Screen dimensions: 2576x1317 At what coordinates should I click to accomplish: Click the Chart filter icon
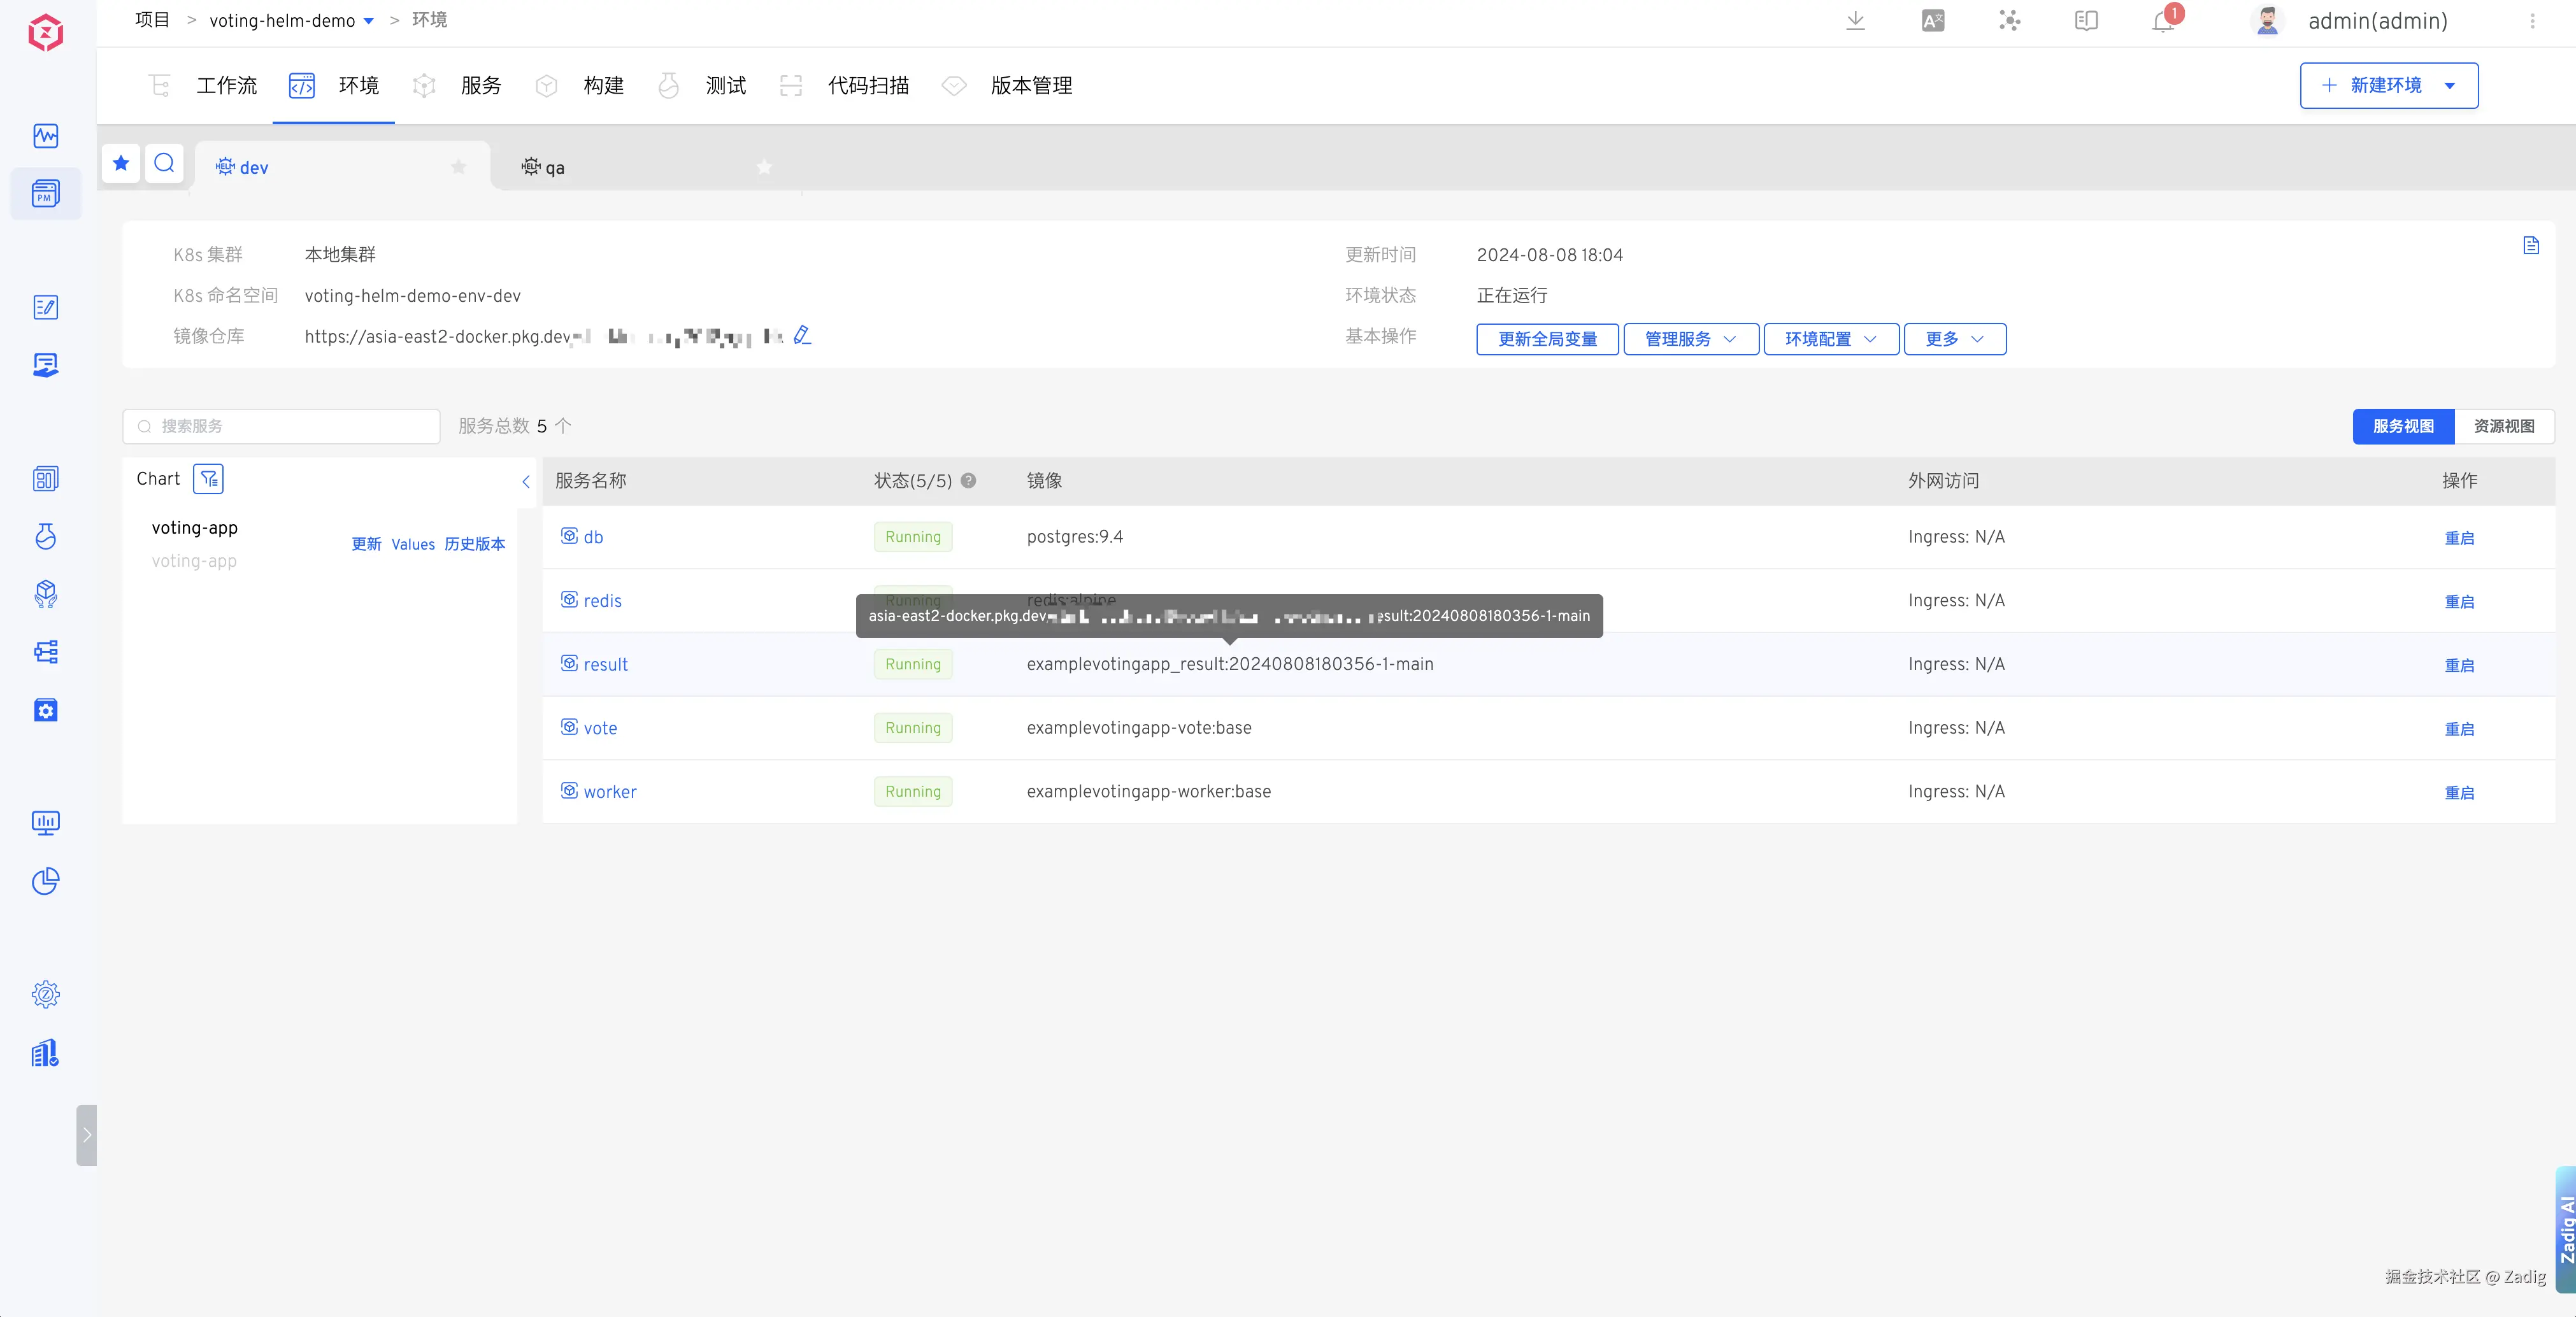tap(208, 479)
